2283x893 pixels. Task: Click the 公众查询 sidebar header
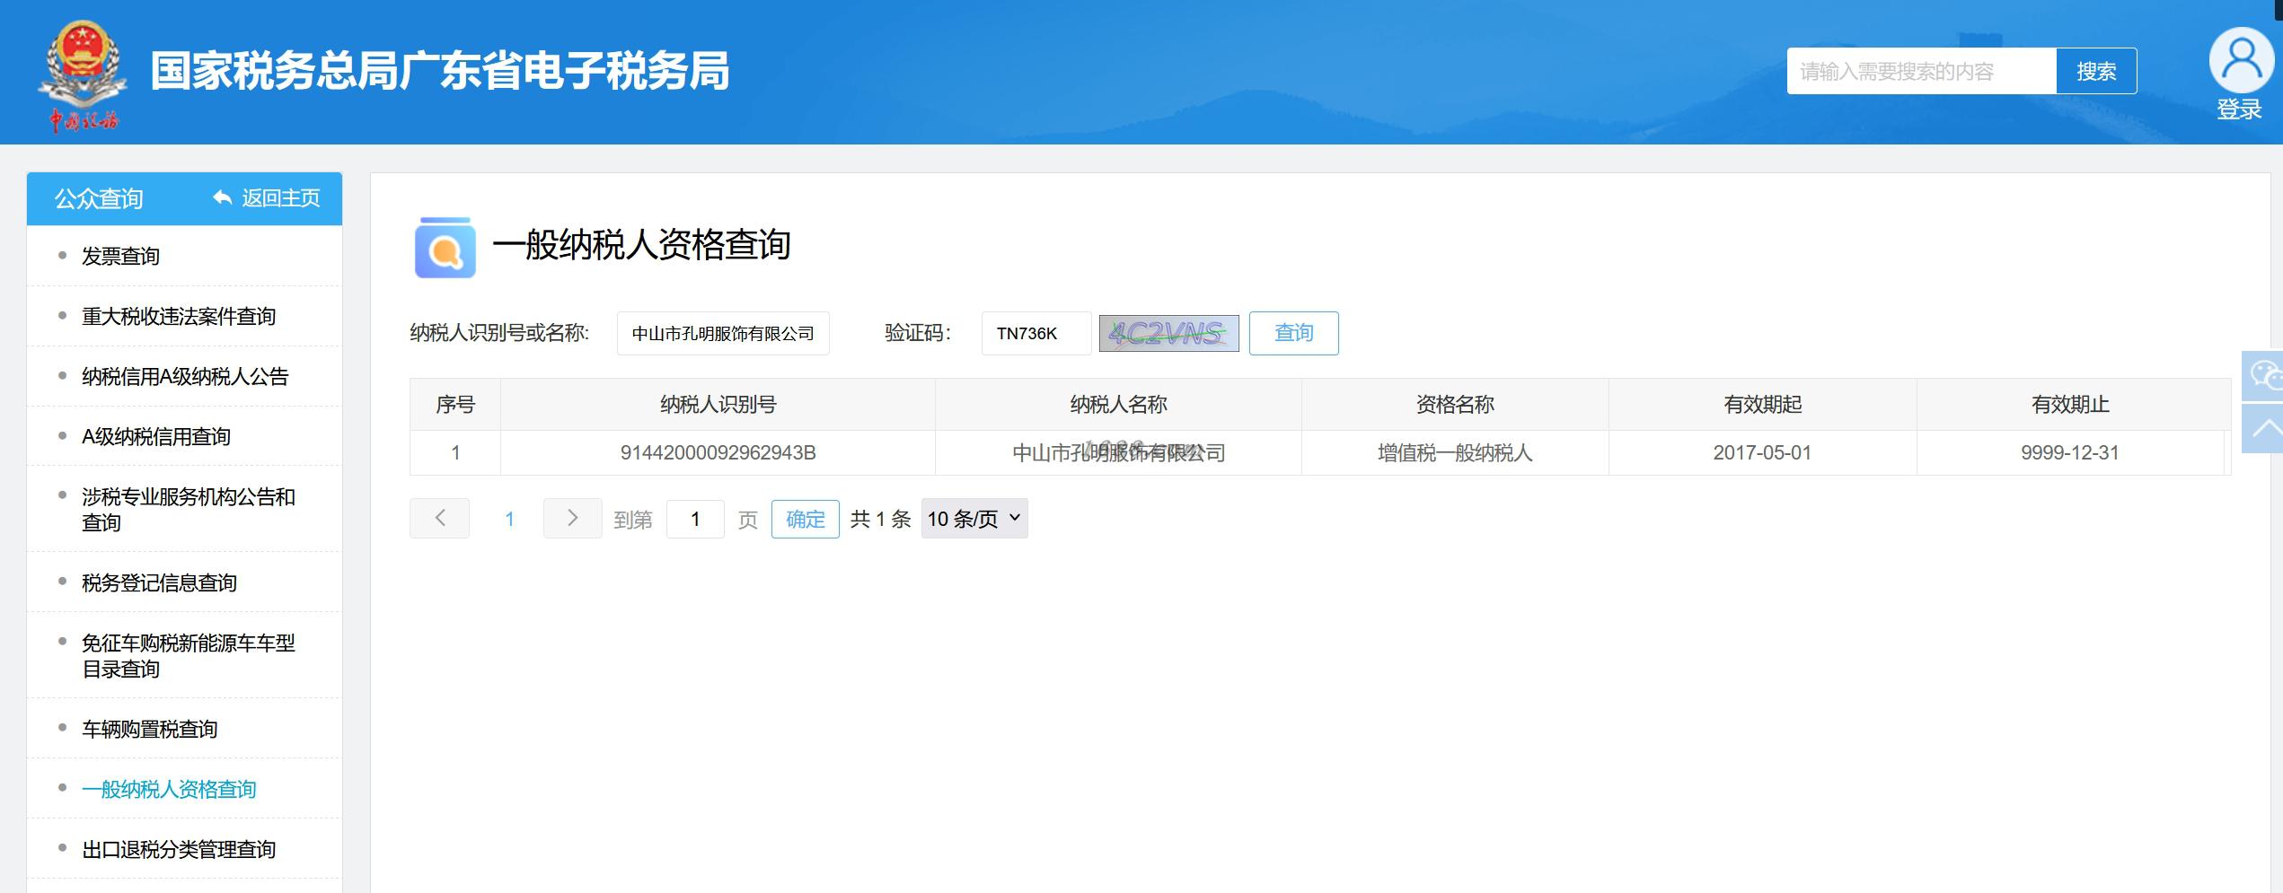pos(99,198)
